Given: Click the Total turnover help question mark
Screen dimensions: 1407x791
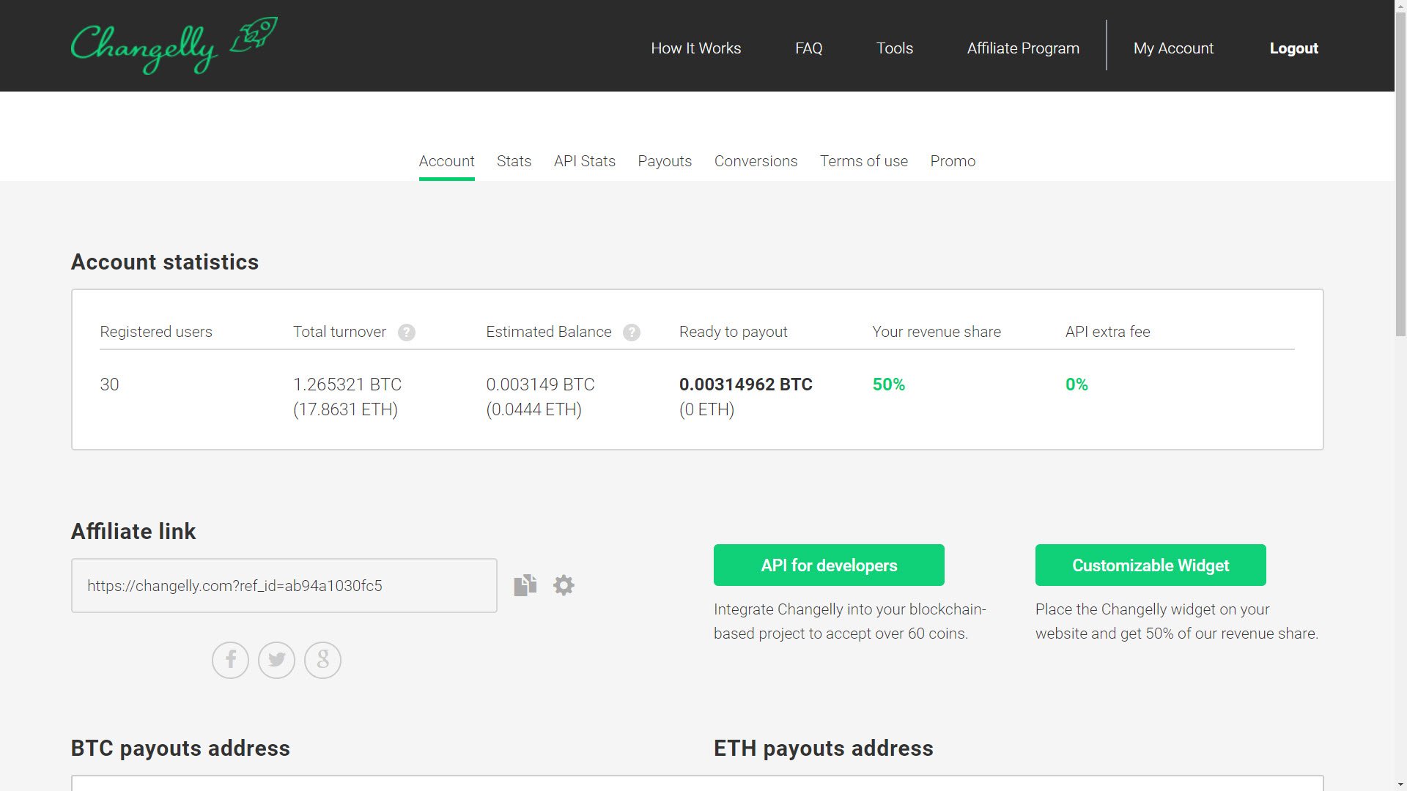Looking at the screenshot, I should [x=406, y=333].
